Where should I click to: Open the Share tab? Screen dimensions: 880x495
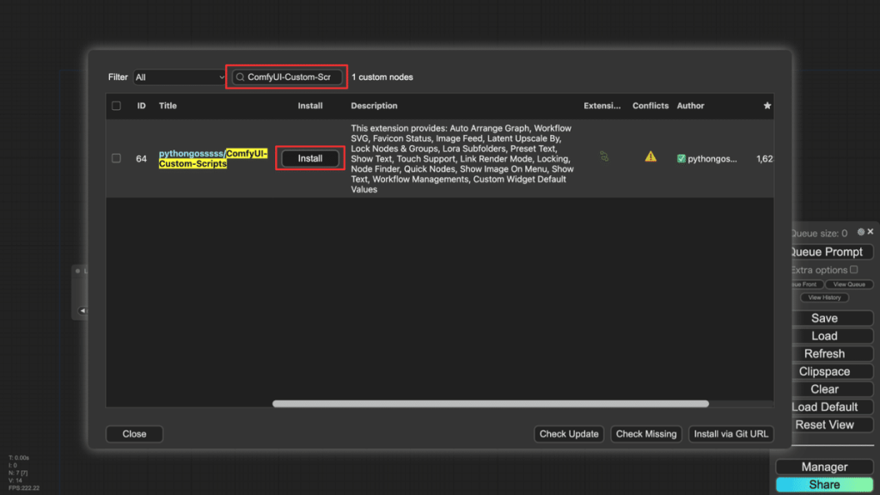(x=824, y=484)
